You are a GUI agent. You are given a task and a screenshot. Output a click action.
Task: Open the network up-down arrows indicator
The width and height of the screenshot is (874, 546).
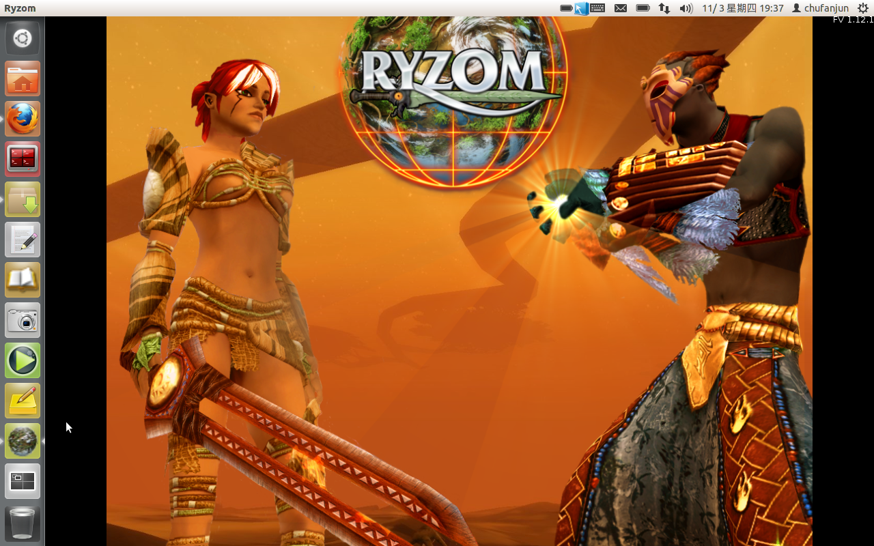coord(664,8)
